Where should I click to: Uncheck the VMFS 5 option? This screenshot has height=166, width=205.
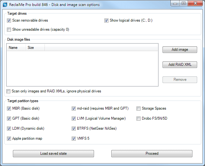coord(74,138)
